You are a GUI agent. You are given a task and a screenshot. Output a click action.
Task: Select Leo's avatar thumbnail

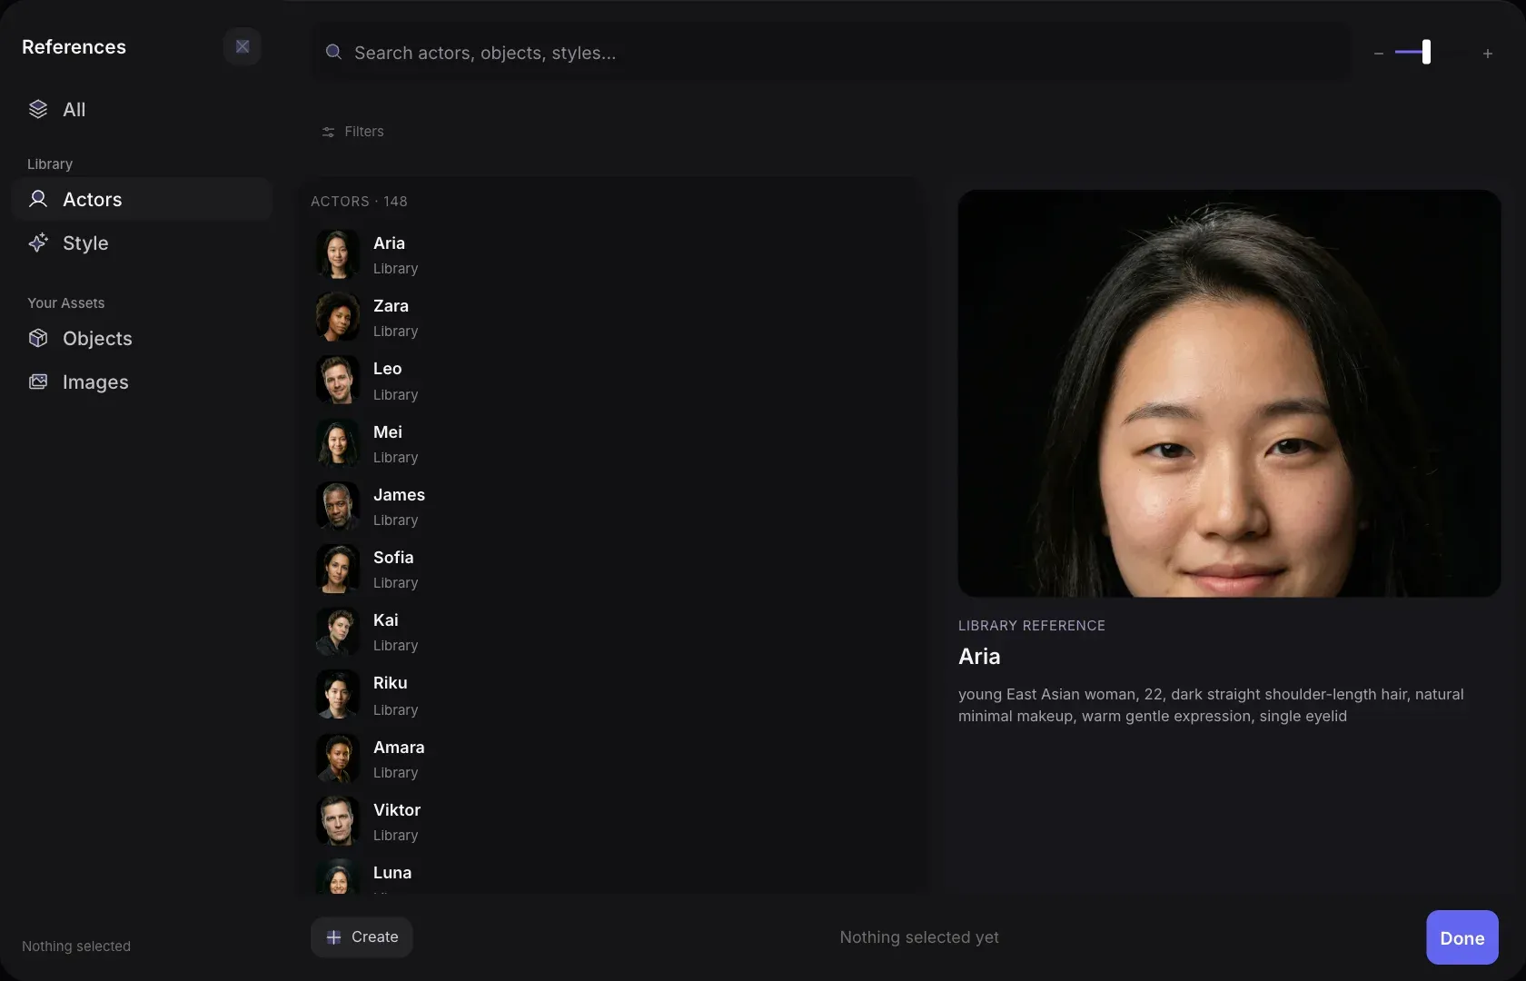[x=338, y=380]
